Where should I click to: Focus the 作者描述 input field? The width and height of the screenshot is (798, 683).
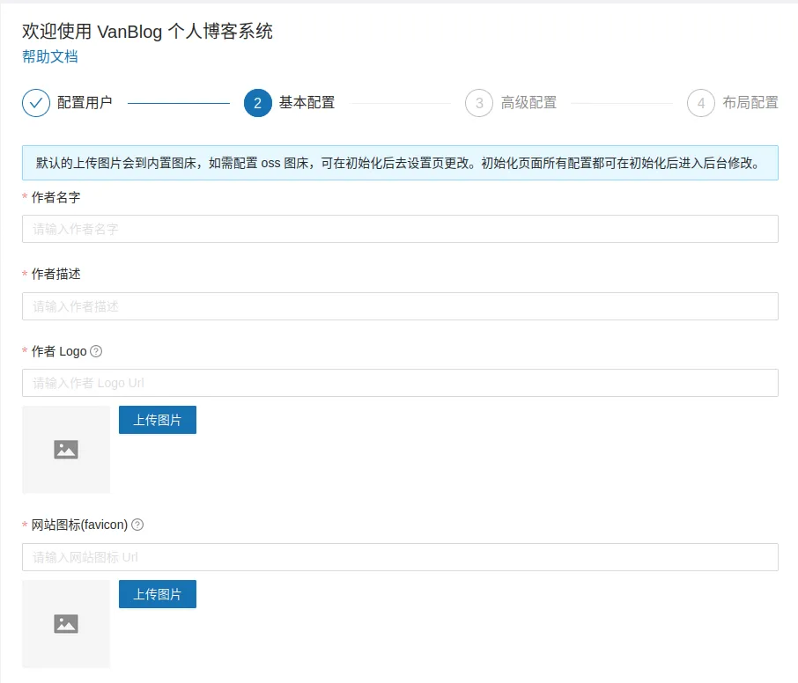coord(400,306)
